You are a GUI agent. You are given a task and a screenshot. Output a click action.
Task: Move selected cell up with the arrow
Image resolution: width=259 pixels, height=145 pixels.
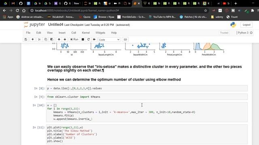click(x=59, y=39)
